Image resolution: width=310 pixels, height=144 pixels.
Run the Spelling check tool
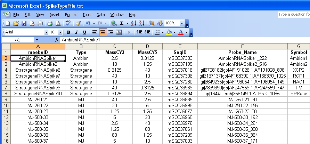[x=68, y=23]
